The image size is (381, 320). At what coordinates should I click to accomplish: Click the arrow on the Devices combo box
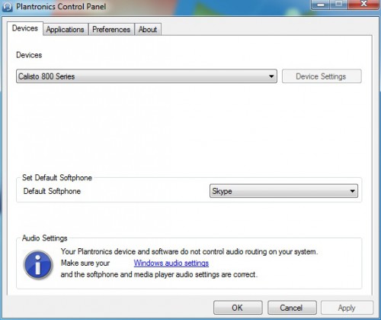(x=271, y=76)
